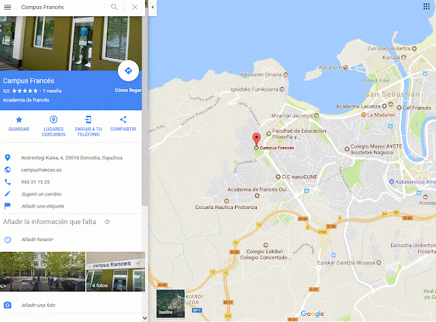Click Añadir una etiqueta

click(x=42, y=206)
